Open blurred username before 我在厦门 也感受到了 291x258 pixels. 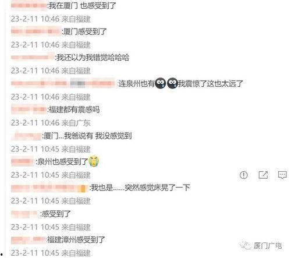point(29,5)
